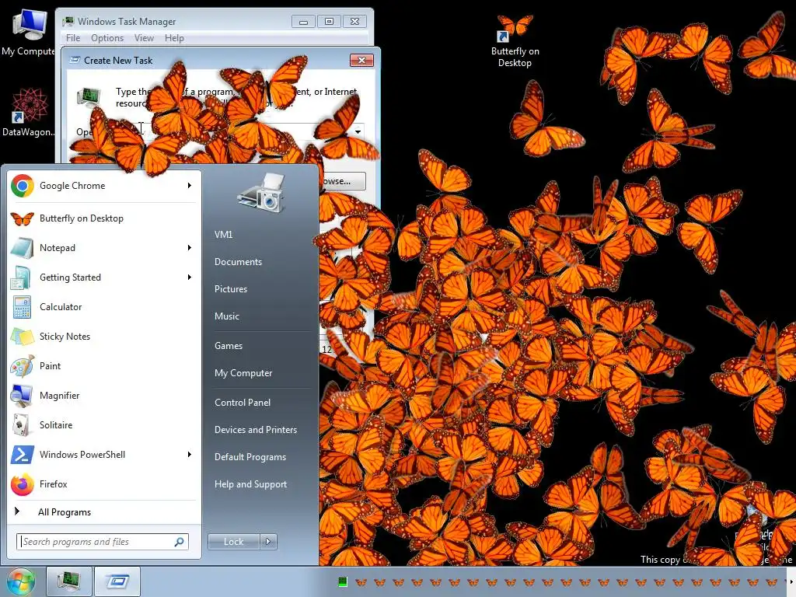Open Butterfly on Desktop desktop shortcut
796x597 pixels.
point(515,40)
